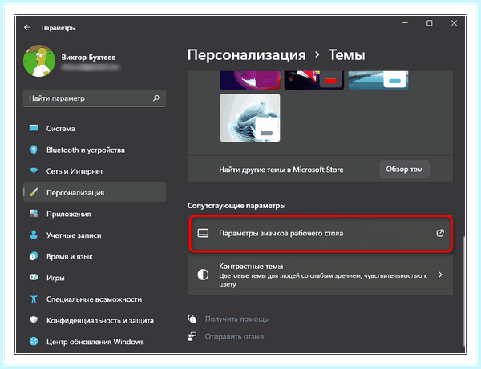Expand Контрастные темы via chevron arrow
Image resolution: width=481 pixels, height=369 pixels.
click(440, 275)
